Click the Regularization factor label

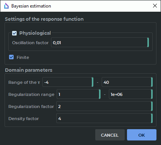31,106
